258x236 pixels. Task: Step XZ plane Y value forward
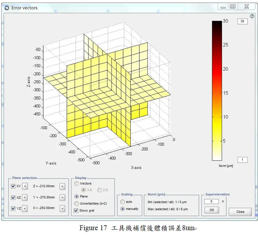[62, 198]
